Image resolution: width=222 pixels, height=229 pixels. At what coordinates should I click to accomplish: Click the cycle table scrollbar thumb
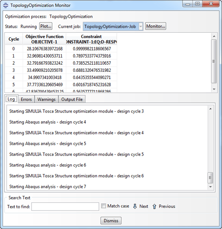pos(214,61)
